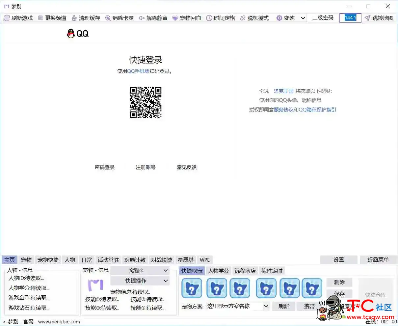Select the 更换频道 change channel icon
This screenshot has width=398, height=326.
[x=40, y=18]
